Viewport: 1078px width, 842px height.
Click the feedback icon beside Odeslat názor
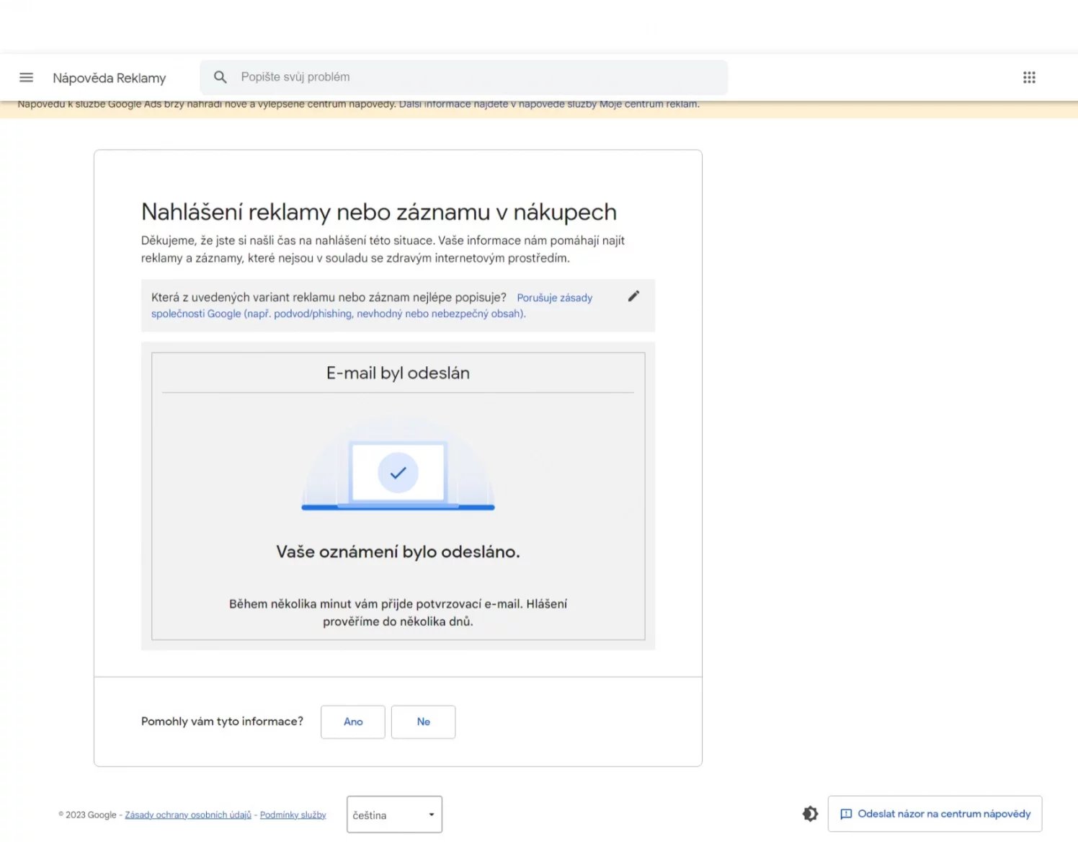846,814
